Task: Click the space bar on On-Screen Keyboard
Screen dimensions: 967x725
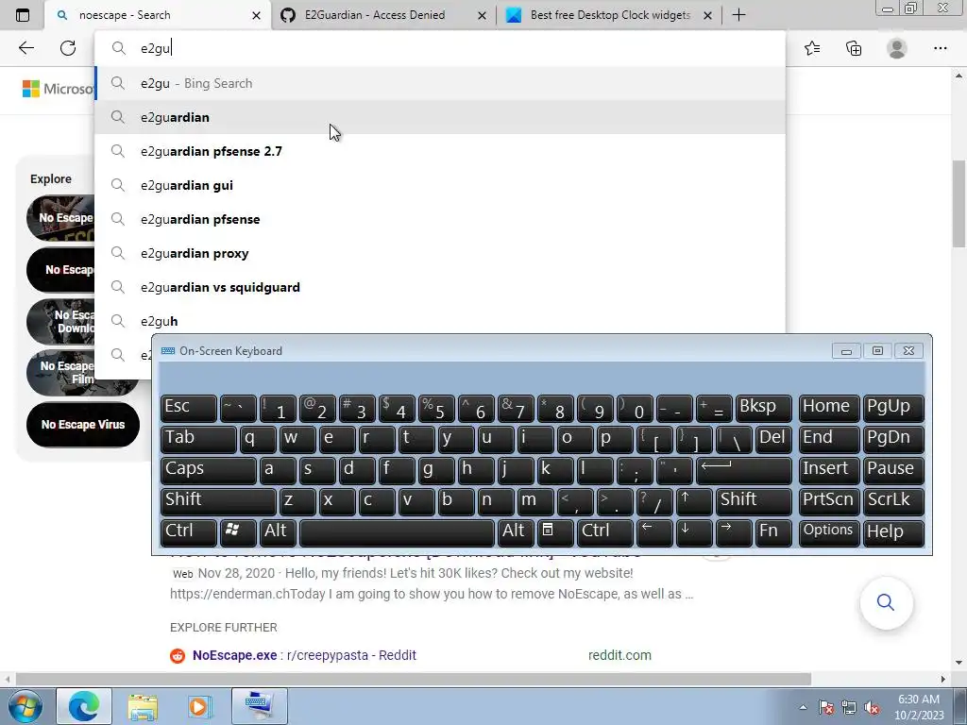Action: click(x=397, y=531)
